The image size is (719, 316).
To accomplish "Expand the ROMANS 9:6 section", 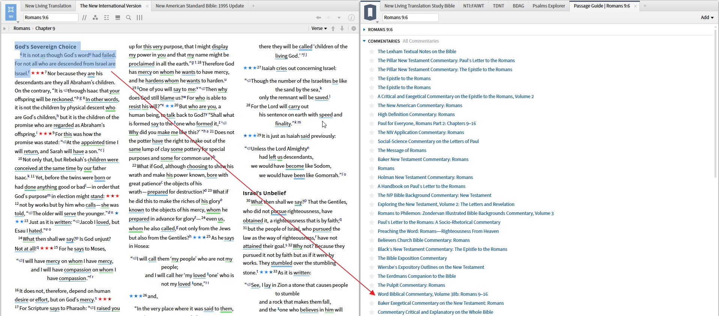I will pos(364,30).
